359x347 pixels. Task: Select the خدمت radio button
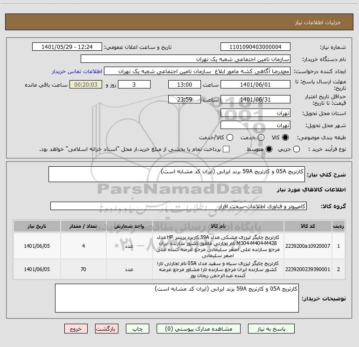click(261, 137)
